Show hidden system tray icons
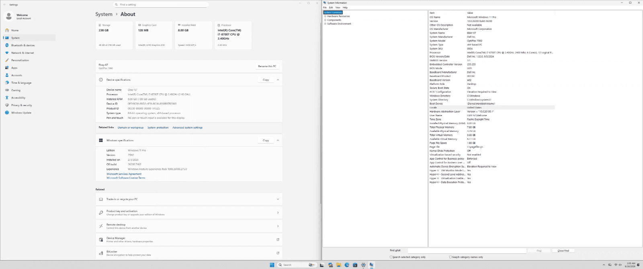This screenshot has width=643, height=269. coord(604,265)
